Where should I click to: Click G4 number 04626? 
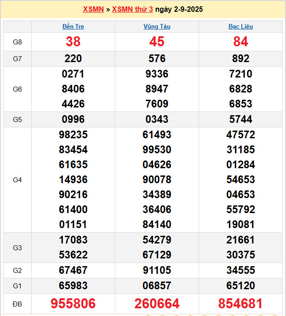click(x=157, y=165)
